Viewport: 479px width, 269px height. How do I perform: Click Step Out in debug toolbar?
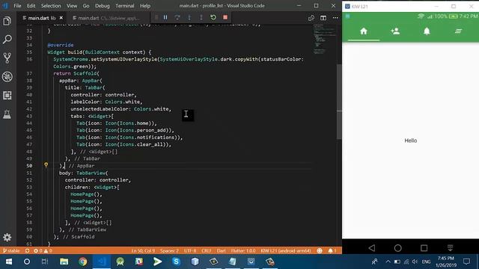click(201, 17)
